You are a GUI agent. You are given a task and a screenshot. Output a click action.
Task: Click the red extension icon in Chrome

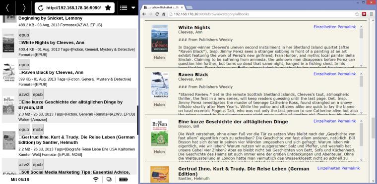pyautogui.click(x=364, y=14)
